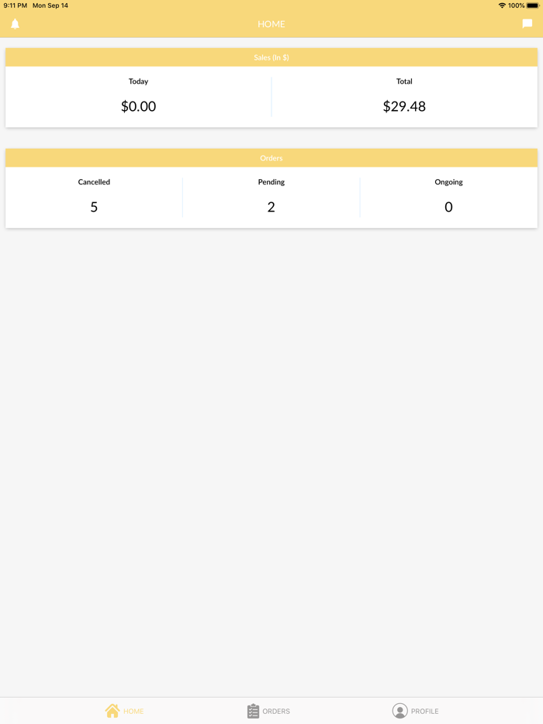This screenshot has height=724, width=543.
Task: Tap the orders checklist icon
Action: click(x=253, y=711)
